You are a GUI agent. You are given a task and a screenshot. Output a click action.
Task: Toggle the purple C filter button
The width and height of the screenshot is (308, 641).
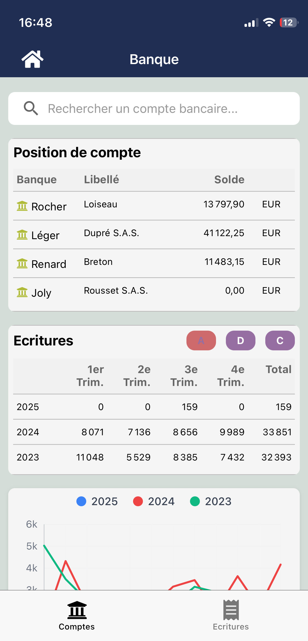click(x=280, y=340)
